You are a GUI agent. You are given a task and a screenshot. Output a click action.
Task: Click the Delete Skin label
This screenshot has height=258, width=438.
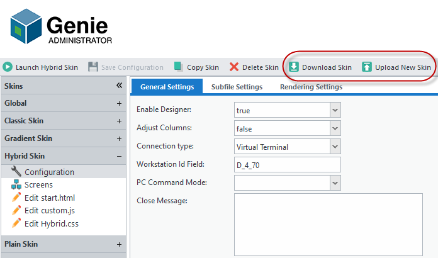coord(261,67)
